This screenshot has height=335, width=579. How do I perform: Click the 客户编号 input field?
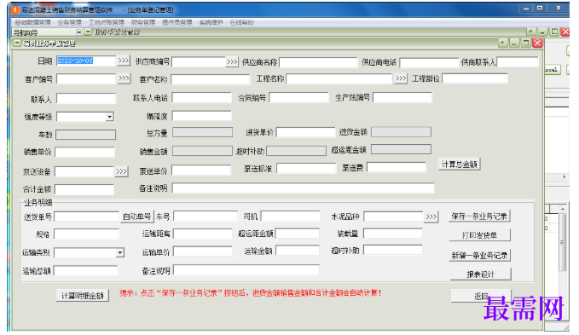(x=86, y=79)
